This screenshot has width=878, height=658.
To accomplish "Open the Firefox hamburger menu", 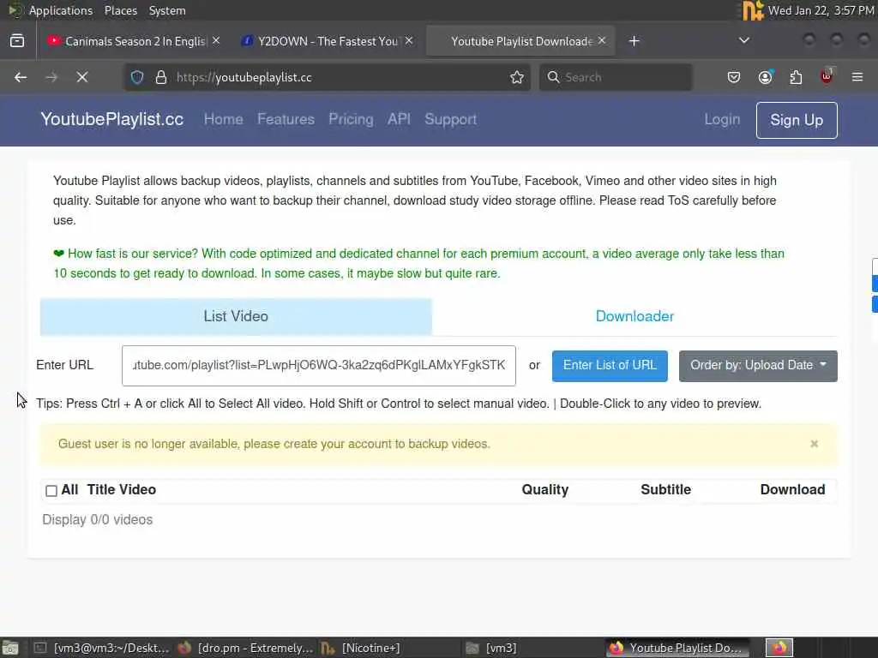I will coord(857,77).
